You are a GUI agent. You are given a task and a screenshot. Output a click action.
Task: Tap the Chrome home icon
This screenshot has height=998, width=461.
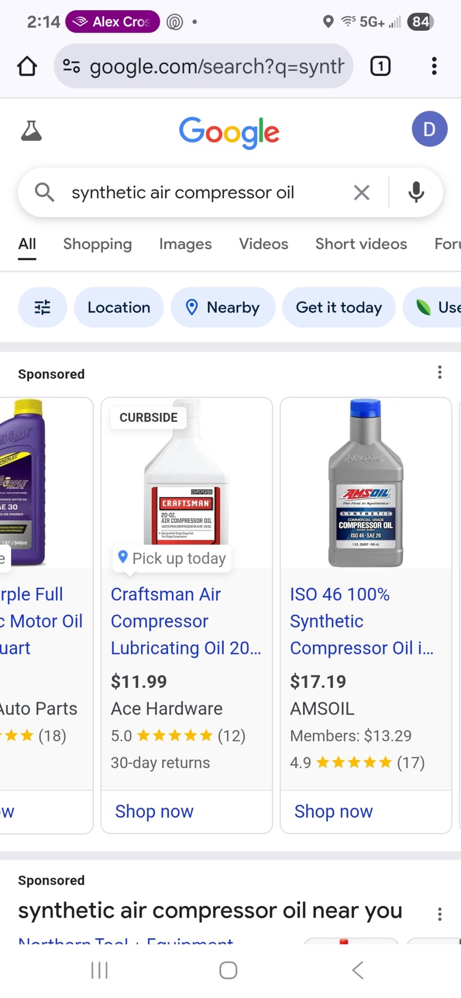tap(27, 66)
